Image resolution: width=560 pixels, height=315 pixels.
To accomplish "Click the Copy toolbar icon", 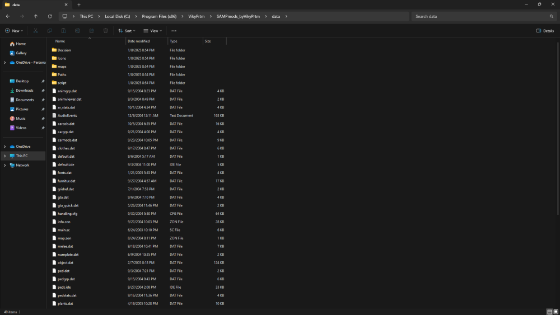I will pos(50,31).
